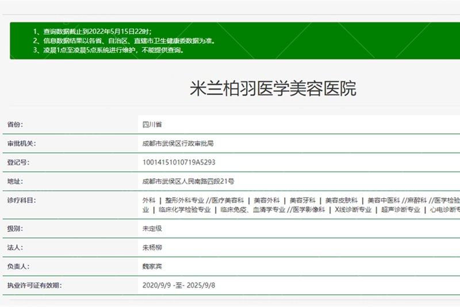Select the 美容皮肤科 department entry
Viewport: 460px width, 307px height.
pyautogui.click(x=342, y=200)
